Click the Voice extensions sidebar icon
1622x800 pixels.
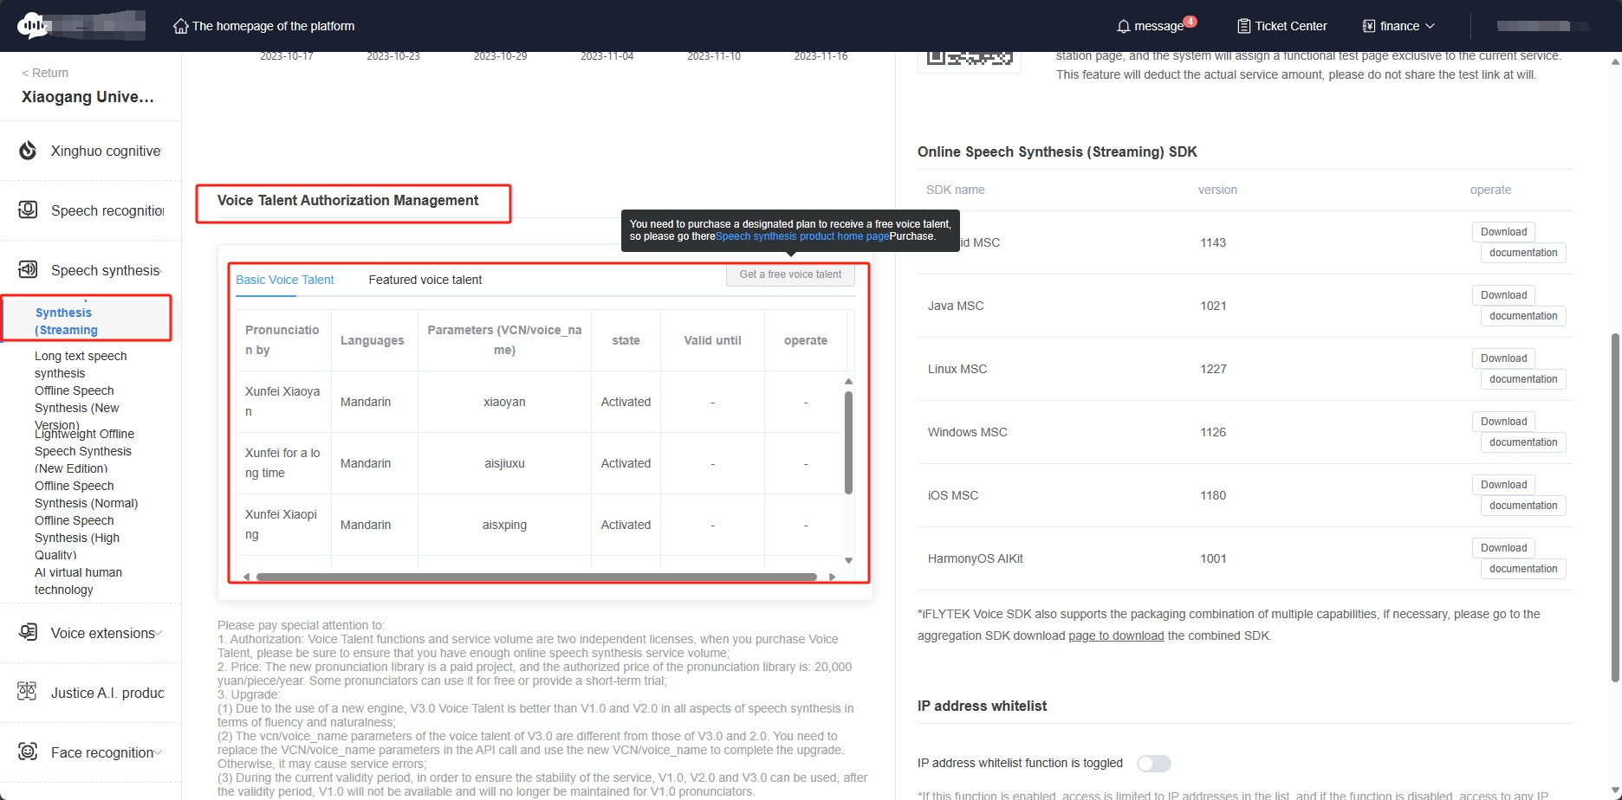28,632
